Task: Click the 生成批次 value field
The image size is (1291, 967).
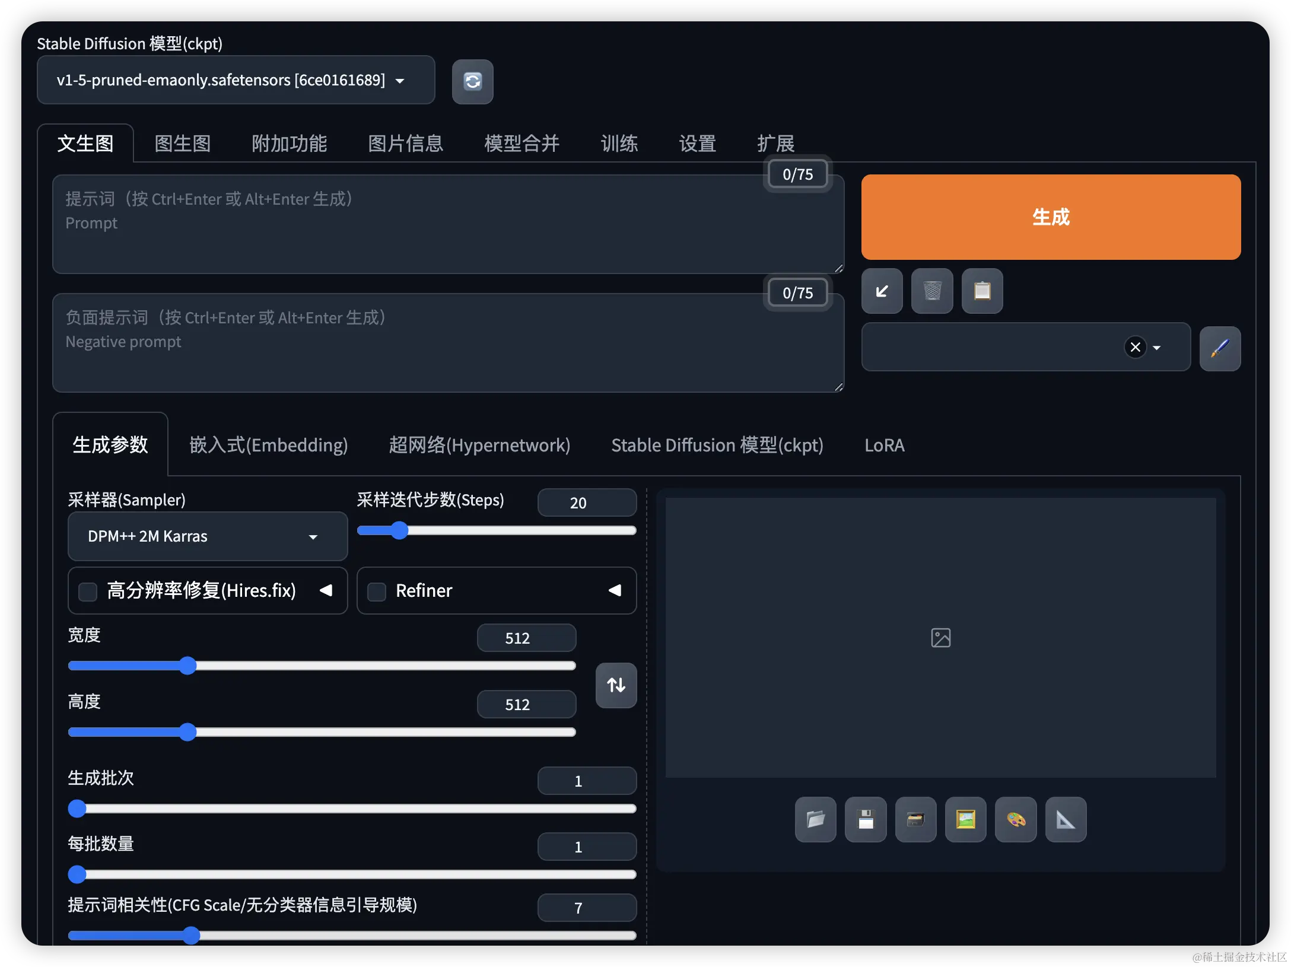Action: (587, 781)
